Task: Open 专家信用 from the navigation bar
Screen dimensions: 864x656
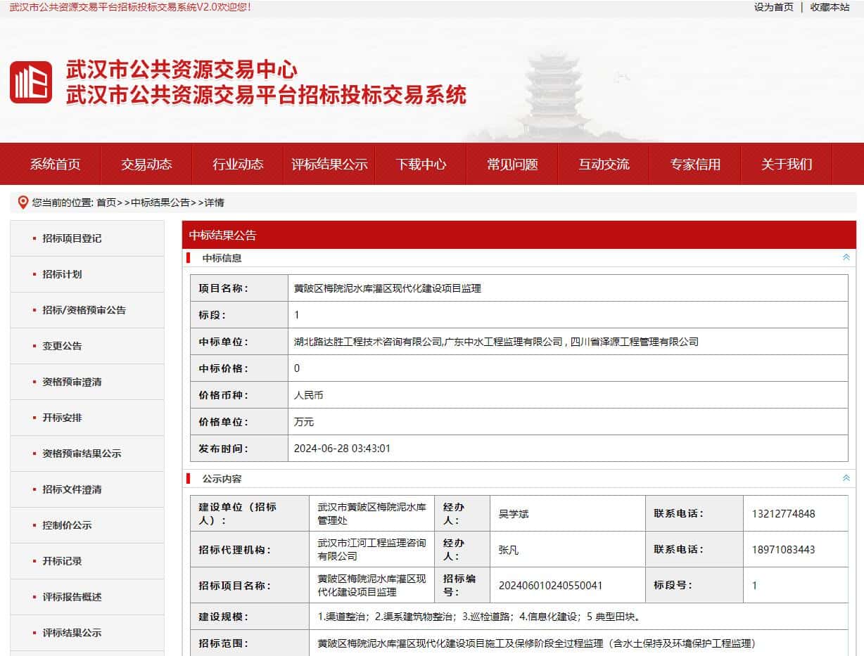Action: (x=695, y=165)
